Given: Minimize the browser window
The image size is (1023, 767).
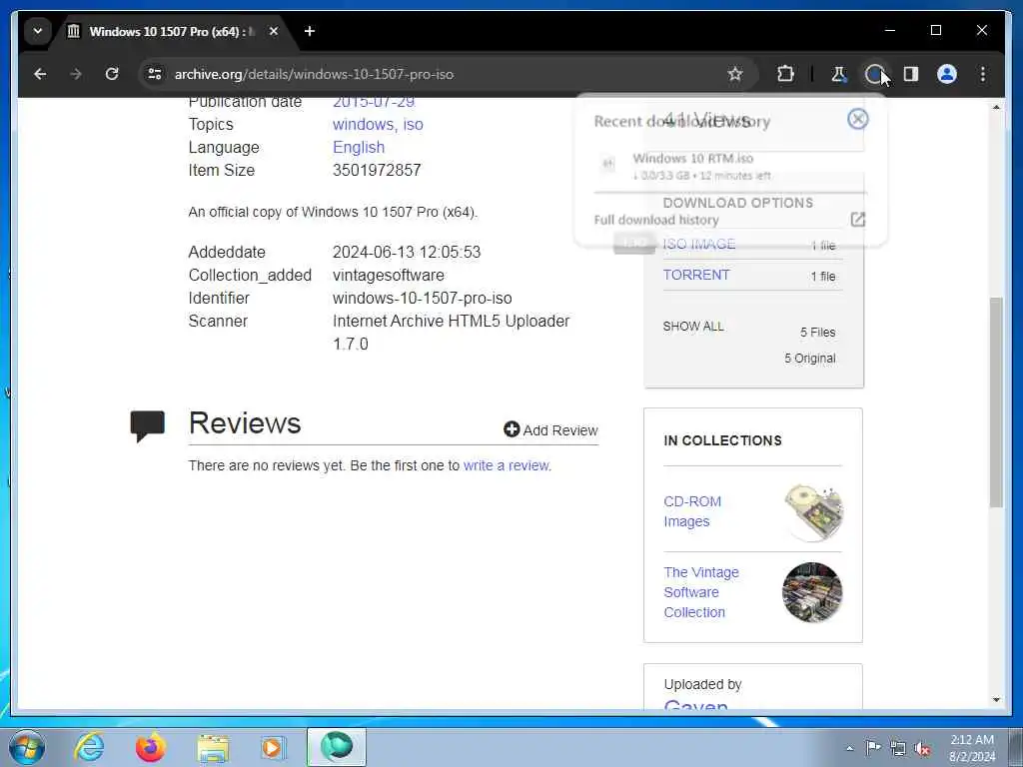Looking at the screenshot, I should (x=890, y=30).
